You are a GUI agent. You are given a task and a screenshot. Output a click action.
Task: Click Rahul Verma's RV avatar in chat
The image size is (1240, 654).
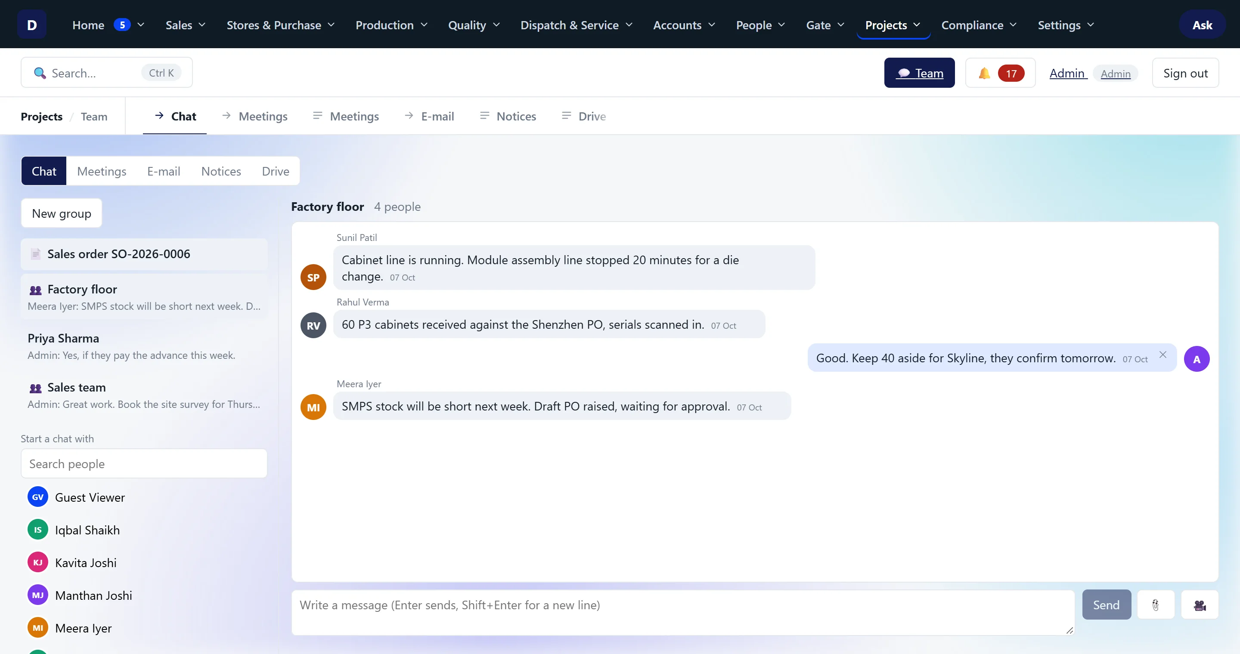(x=313, y=326)
